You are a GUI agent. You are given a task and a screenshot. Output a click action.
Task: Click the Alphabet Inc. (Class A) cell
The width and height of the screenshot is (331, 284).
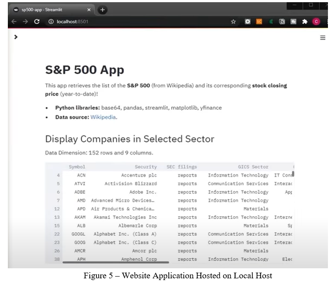125,234
